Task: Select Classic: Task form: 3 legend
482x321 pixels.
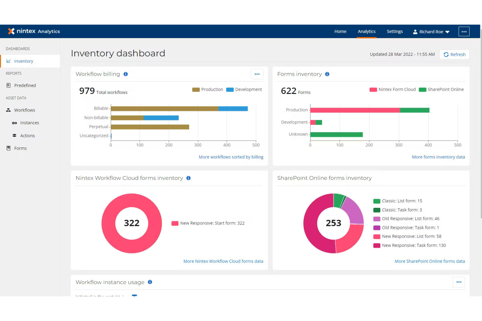Action: (x=398, y=210)
